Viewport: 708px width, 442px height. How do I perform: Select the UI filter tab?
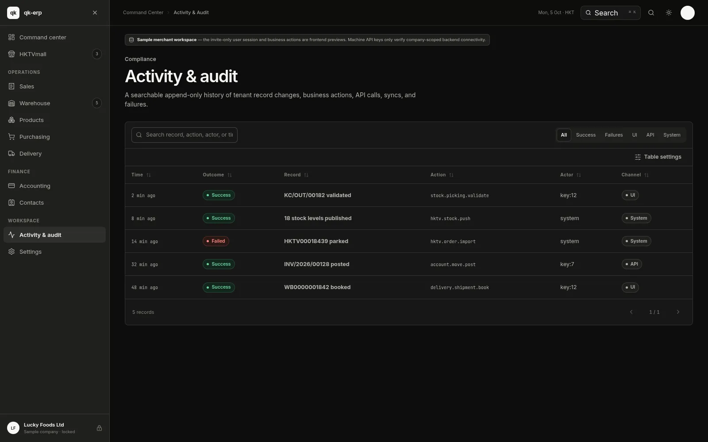pyautogui.click(x=635, y=135)
